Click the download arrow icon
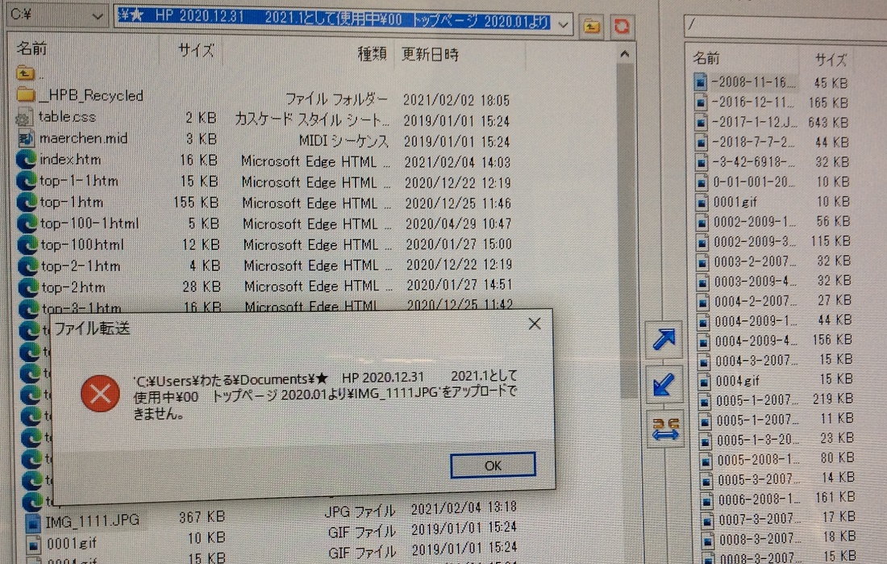This screenshot has width=887, height=564. 664,383
